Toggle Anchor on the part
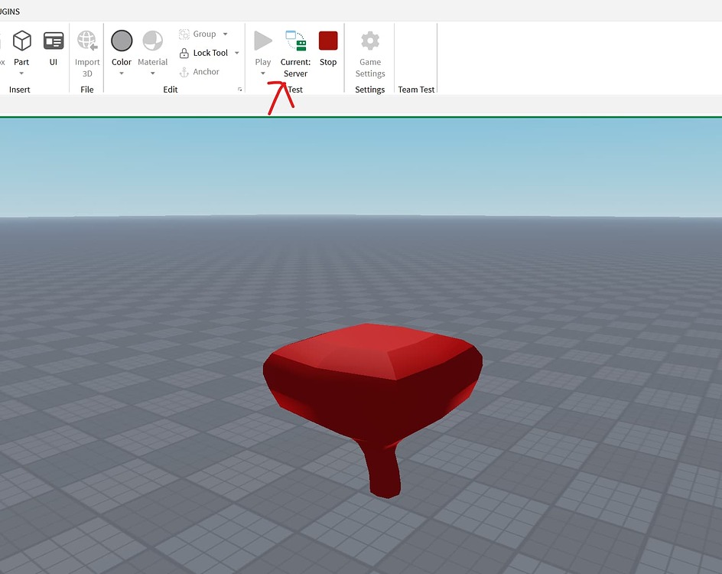 (x=200, y=71)
